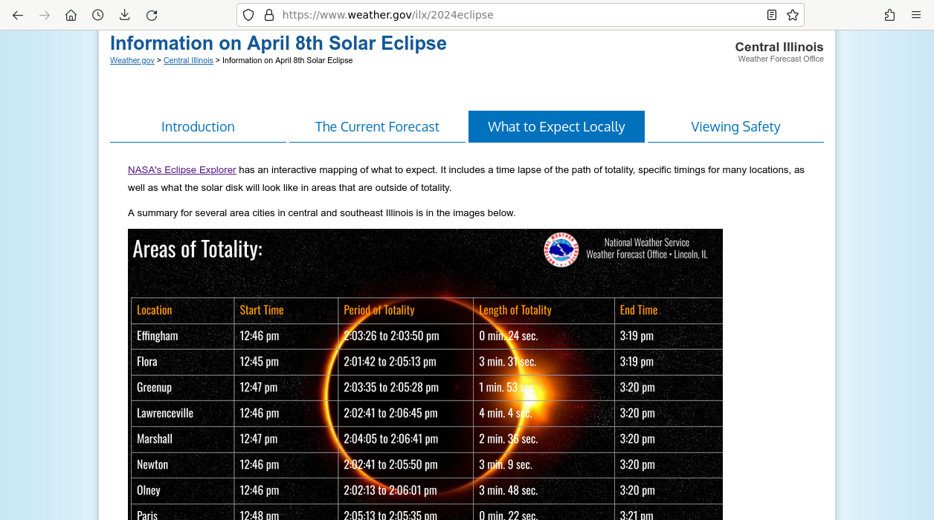Reload the page with refresh icon
934x520 pixels.
coord(152,15)
